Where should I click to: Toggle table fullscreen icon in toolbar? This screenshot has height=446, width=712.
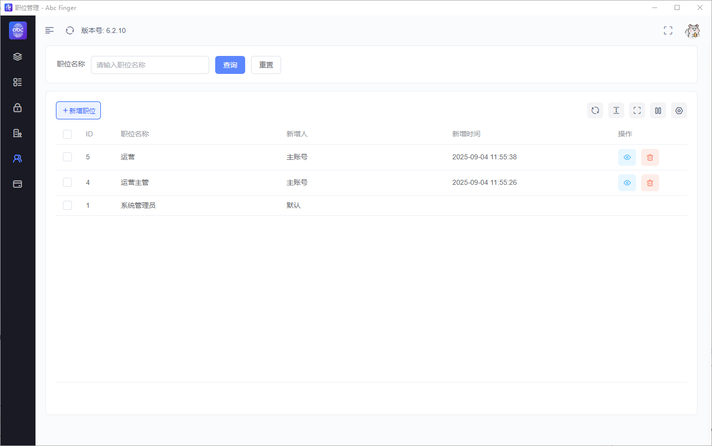click(x=637, y=110)
